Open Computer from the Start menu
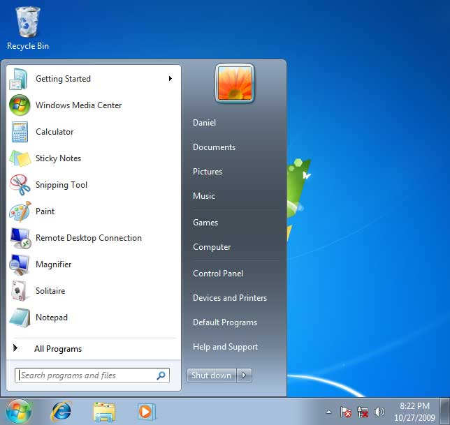 click(x=212, y=247)
